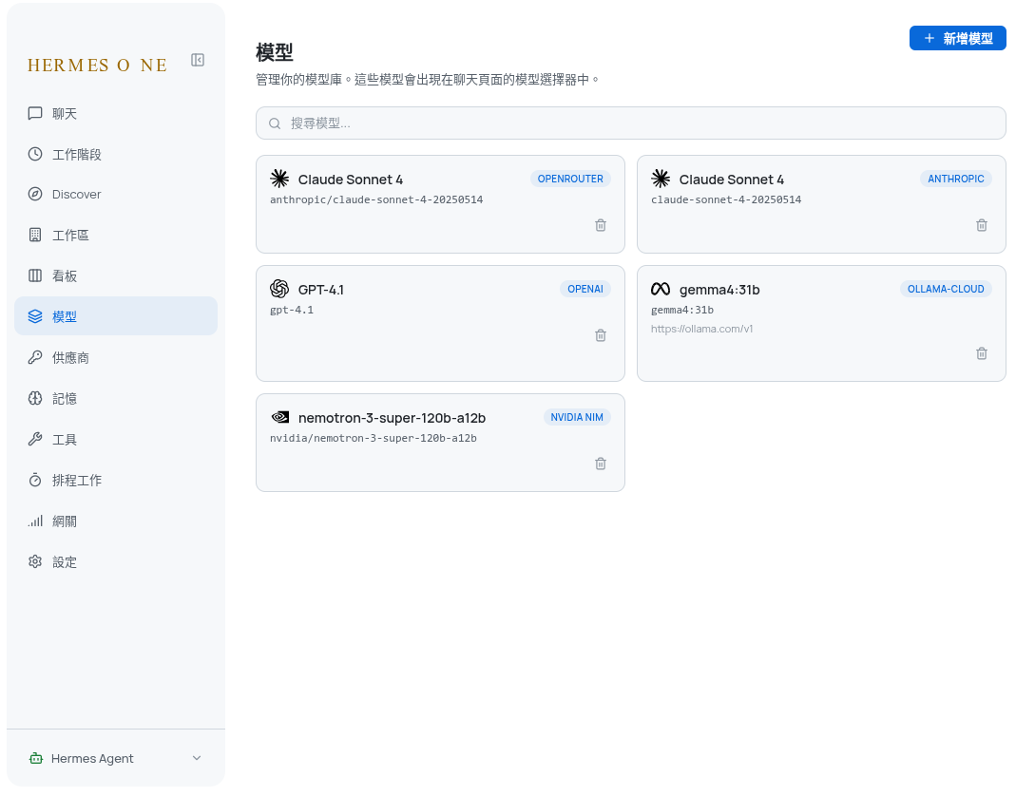The image size is (1035, 796).
Task: Click the GPT-4.1 card title
Action: click(x=321, y=290)
